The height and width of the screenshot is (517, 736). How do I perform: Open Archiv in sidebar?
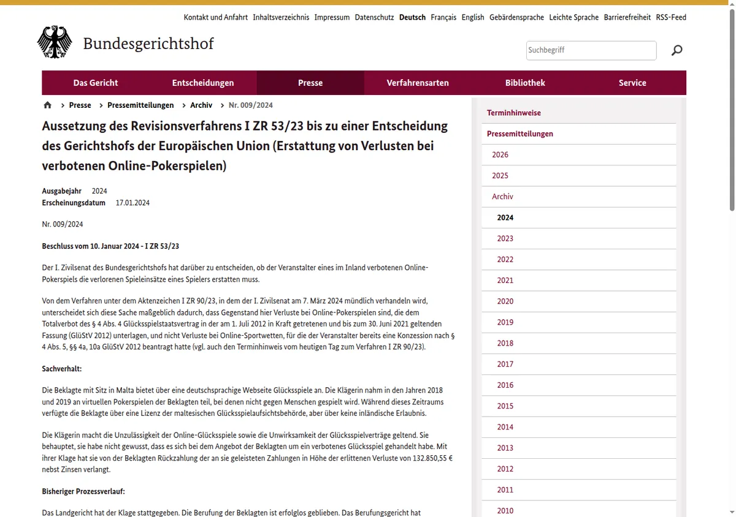click(x=579, y=197)
